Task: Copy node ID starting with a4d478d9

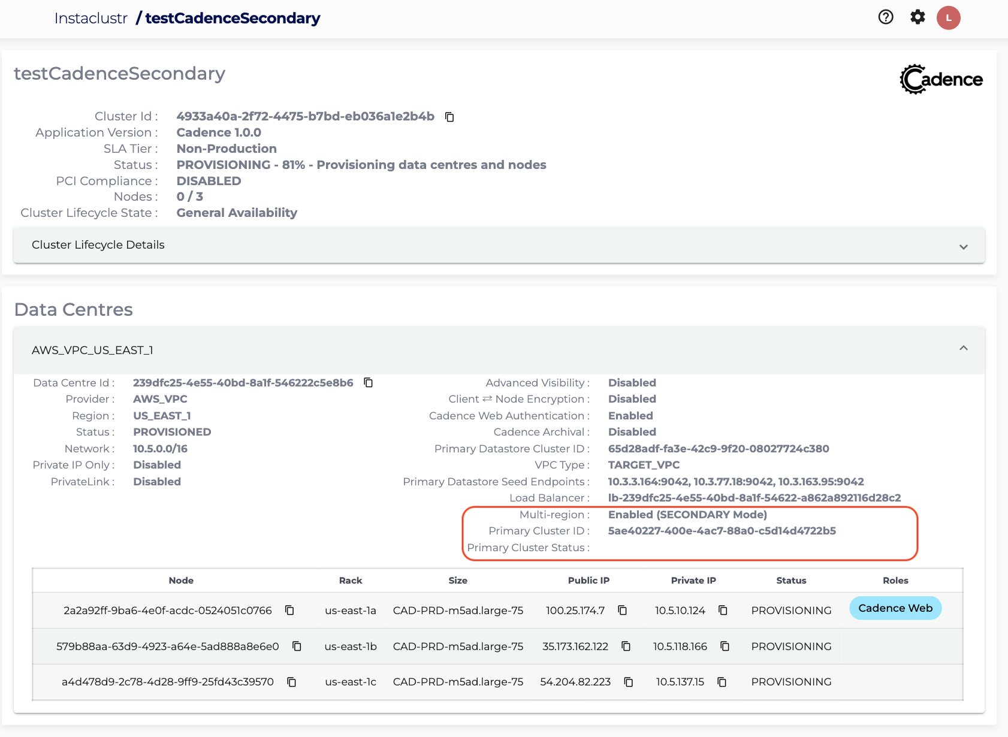Action: pos(292,682)
